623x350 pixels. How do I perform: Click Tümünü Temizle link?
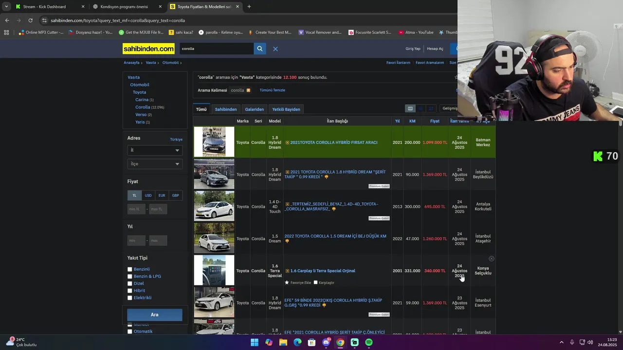[x=272, y=90]
